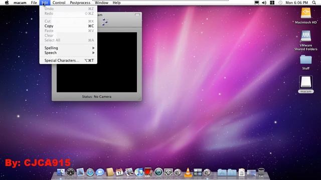
Task: Open the Apple menu
Action: pos(7,2)
